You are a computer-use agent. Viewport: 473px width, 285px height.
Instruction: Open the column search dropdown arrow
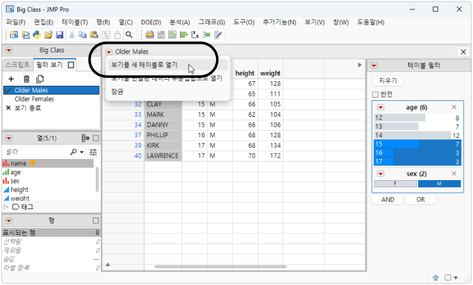click(x=82, y=152)
